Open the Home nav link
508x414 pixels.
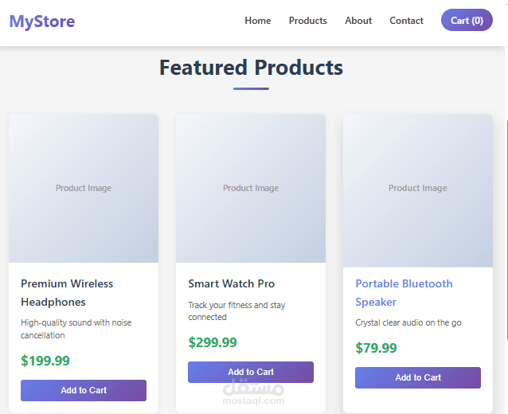257,21
